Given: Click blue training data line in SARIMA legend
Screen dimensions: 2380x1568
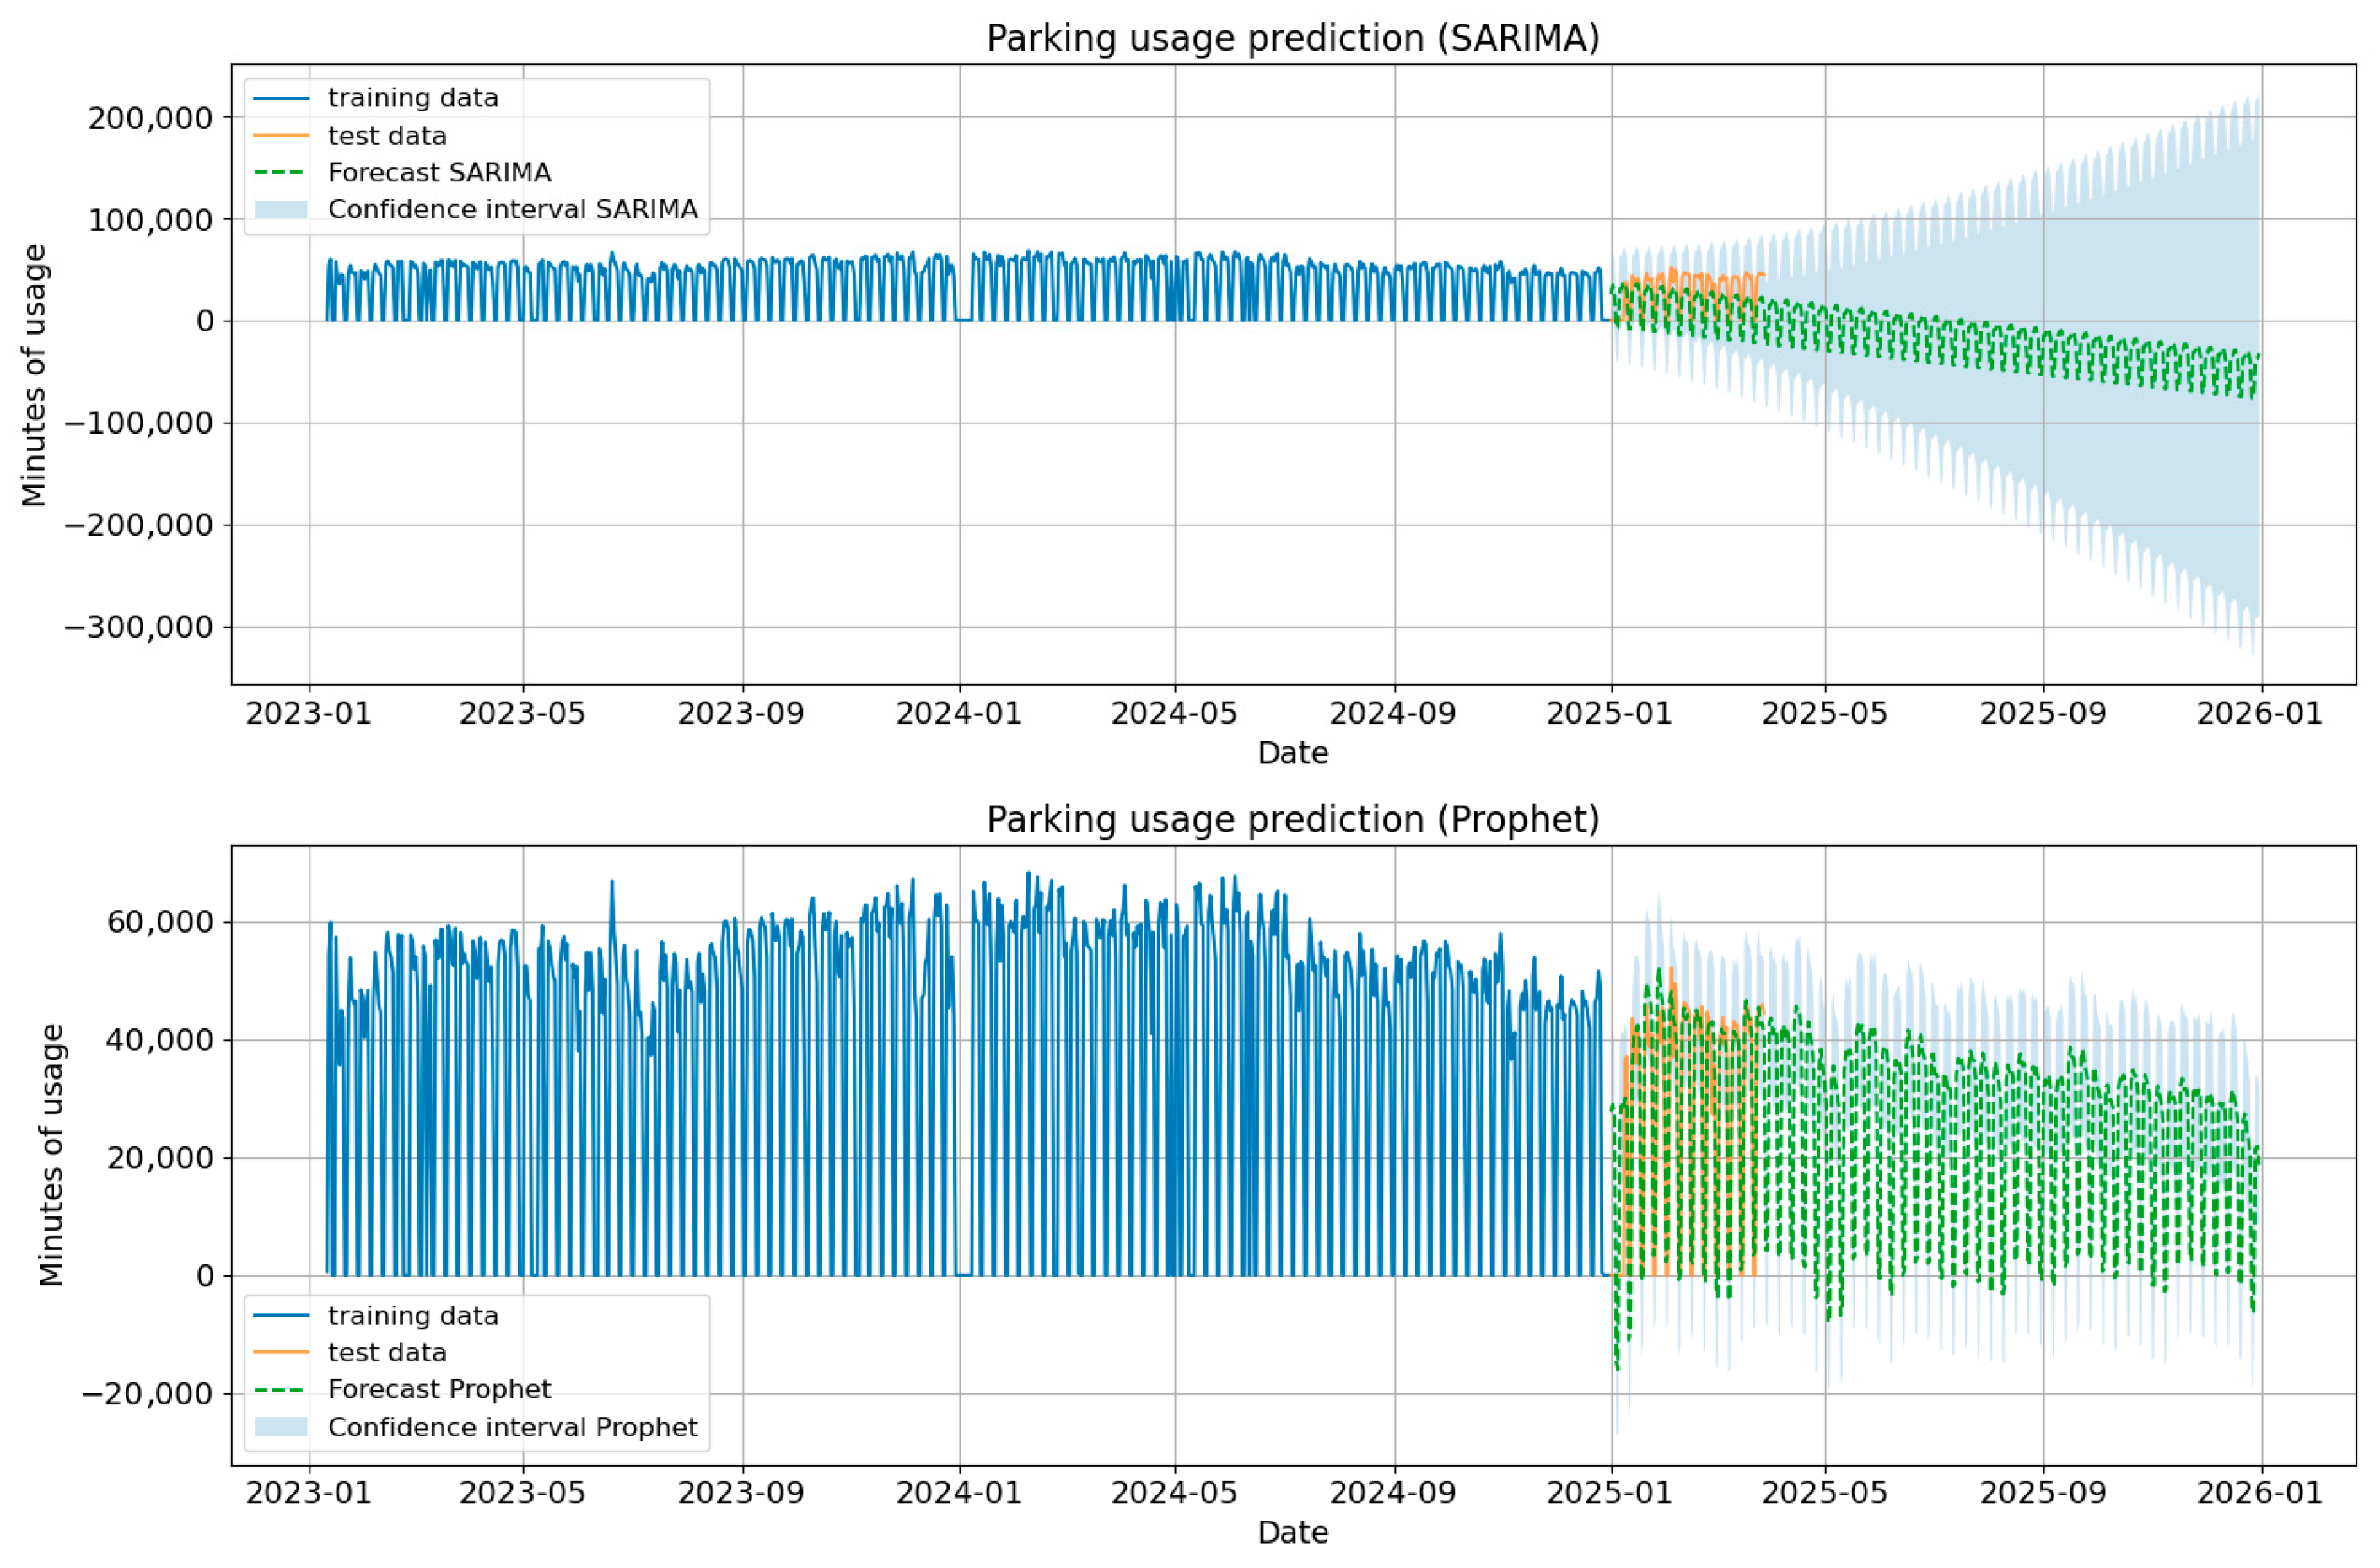Looking at the screenshot, I should (x=281, y=98).
